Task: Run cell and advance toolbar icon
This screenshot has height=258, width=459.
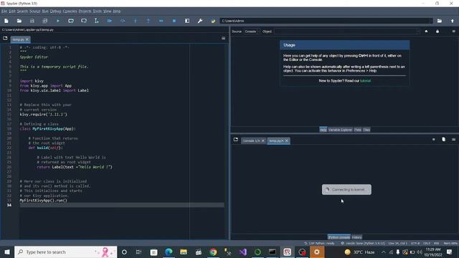Action: point(84,21)
